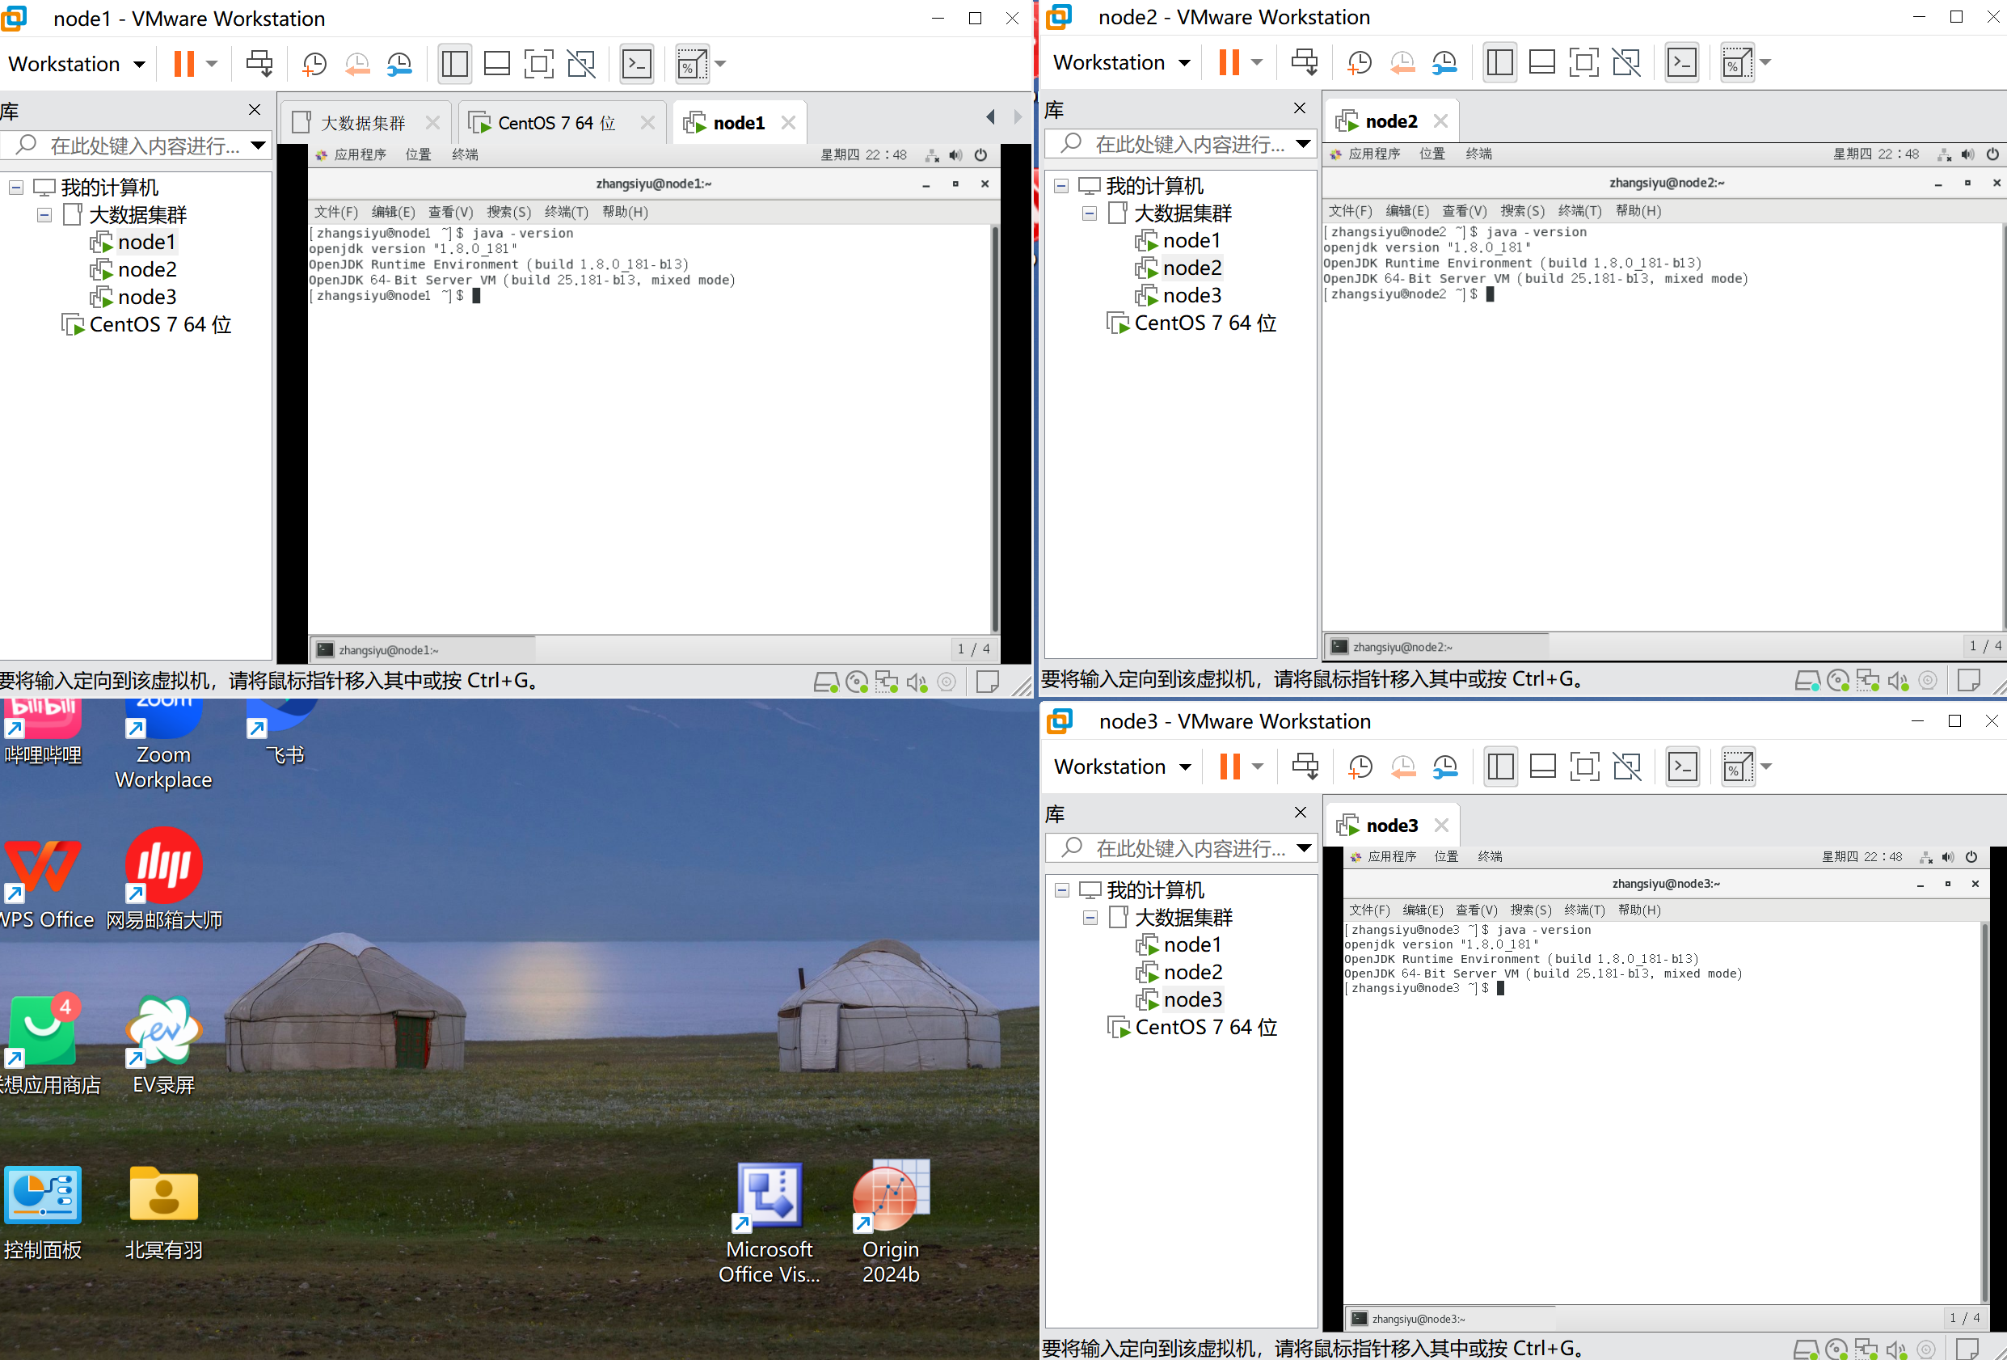Click the power icon in node1 guest panel
This screenshot has width=2007, height=1360.
[x=980, y=154]
